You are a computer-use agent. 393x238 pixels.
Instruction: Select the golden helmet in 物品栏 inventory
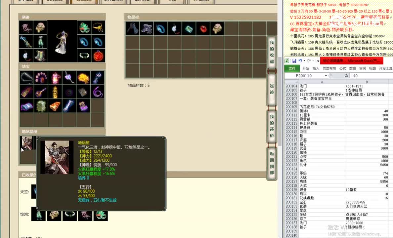click(x=217, y=28)
